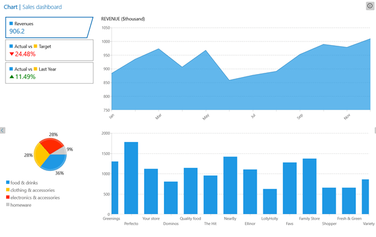376x237 pixels.
Task: Click the Your store bar
Action: click(x=151, y=191)
